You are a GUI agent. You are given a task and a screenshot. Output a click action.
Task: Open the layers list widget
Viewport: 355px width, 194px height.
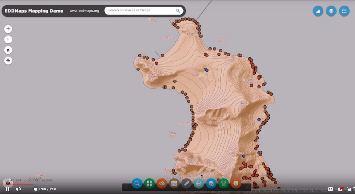tap(331, 11)
